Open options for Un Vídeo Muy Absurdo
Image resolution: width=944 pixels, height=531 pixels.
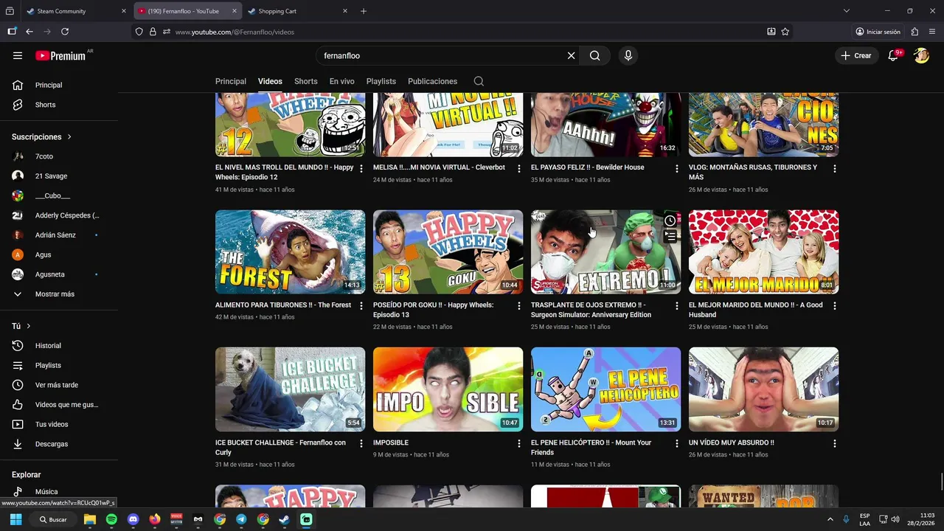[x=835, y=444]
